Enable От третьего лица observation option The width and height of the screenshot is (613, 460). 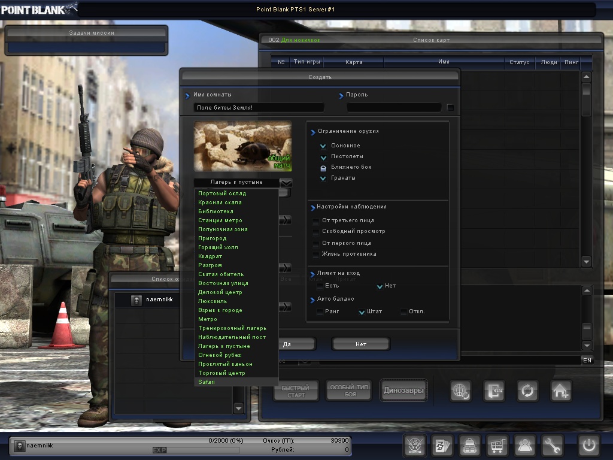tap(315, 221)
